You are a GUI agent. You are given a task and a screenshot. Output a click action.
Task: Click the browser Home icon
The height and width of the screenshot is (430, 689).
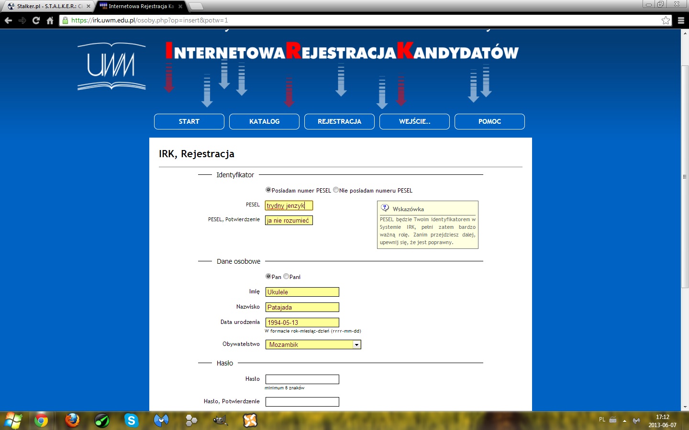click(x=50, y=21)
